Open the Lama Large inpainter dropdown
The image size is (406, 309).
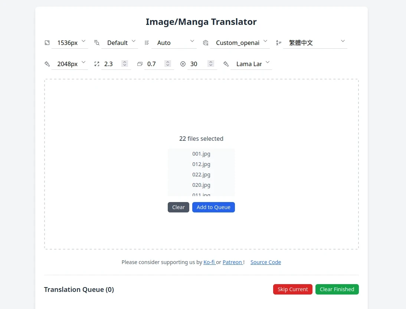click(x=251, y=64)
